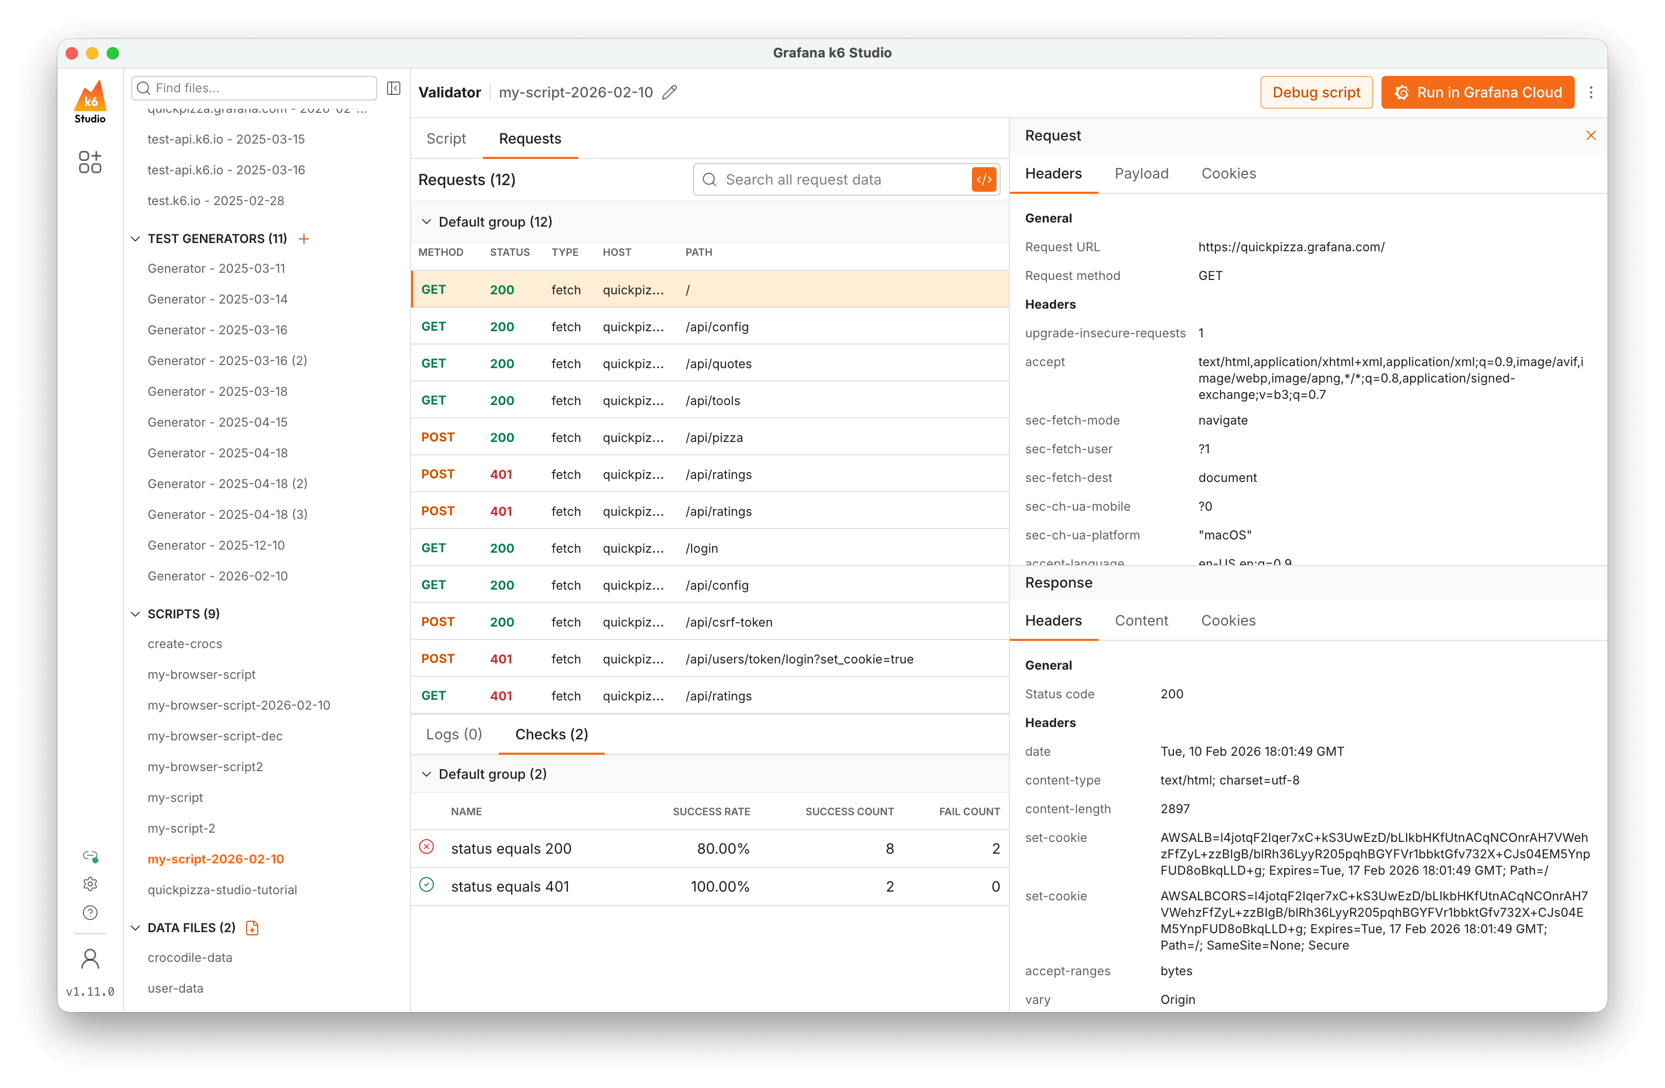This screenshot has height=1088, width=1665.
Task: Import data file icon
Action: 253,928
